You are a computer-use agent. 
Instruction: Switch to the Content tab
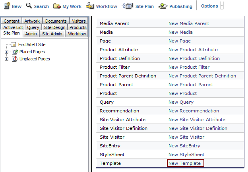pos(12,21)
